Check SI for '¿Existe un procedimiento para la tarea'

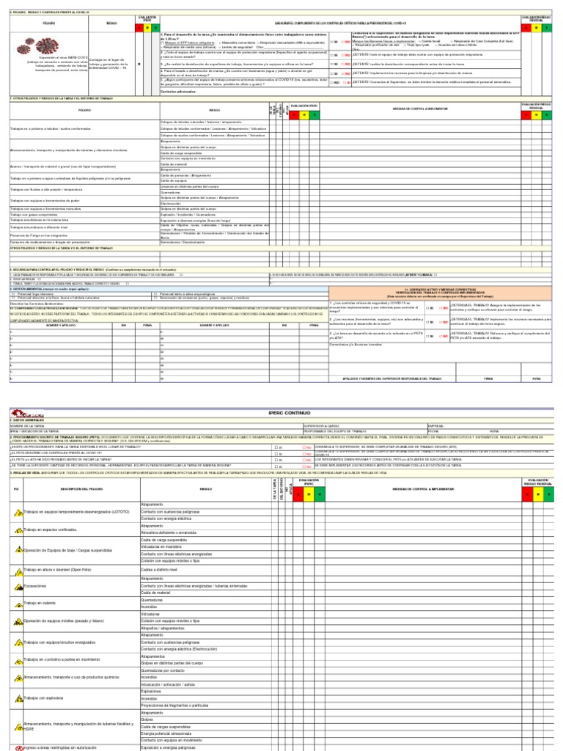[x=276, y=447]
